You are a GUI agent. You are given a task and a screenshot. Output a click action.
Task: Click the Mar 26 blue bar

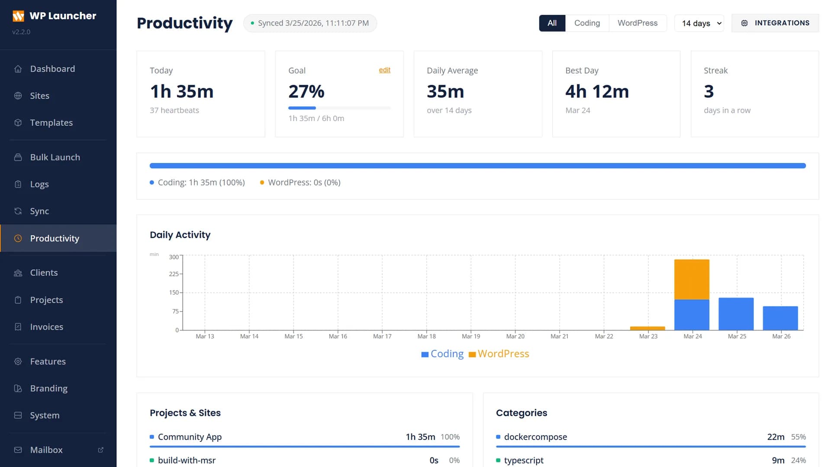(x=780, y=318)
